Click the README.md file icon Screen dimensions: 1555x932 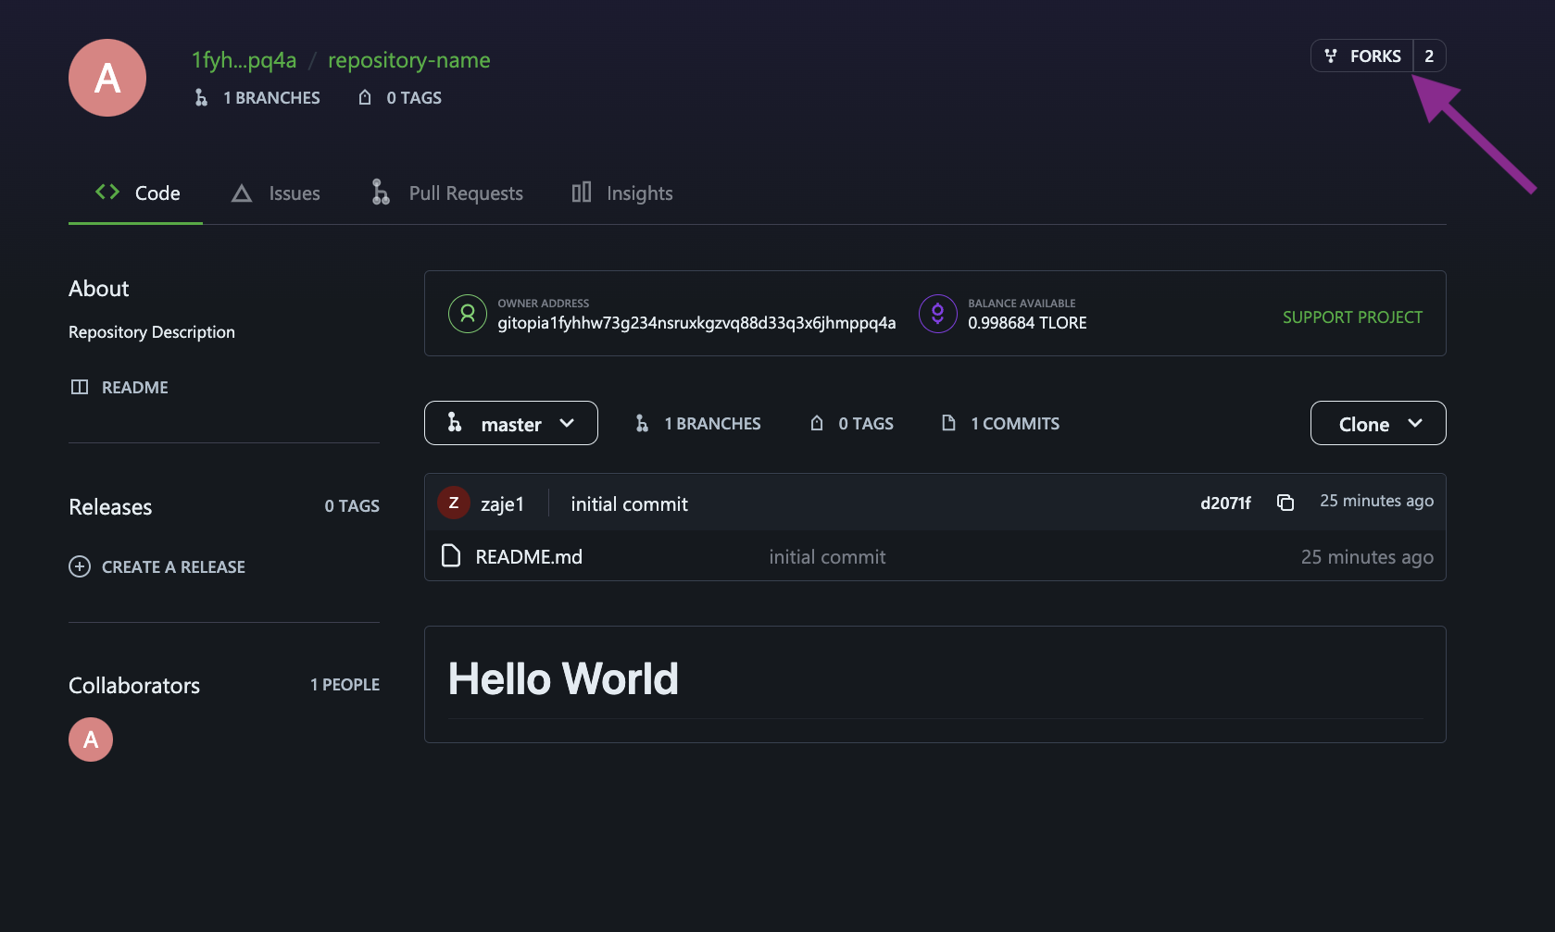point(451,556)
